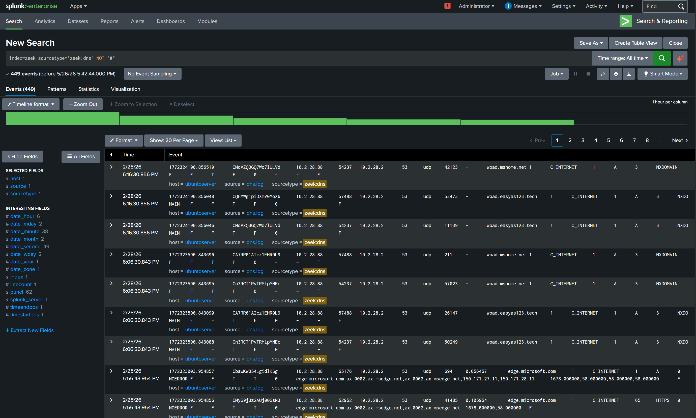Open the Job dropdown menu
The image size is (696, 418).
pos(556,74)
